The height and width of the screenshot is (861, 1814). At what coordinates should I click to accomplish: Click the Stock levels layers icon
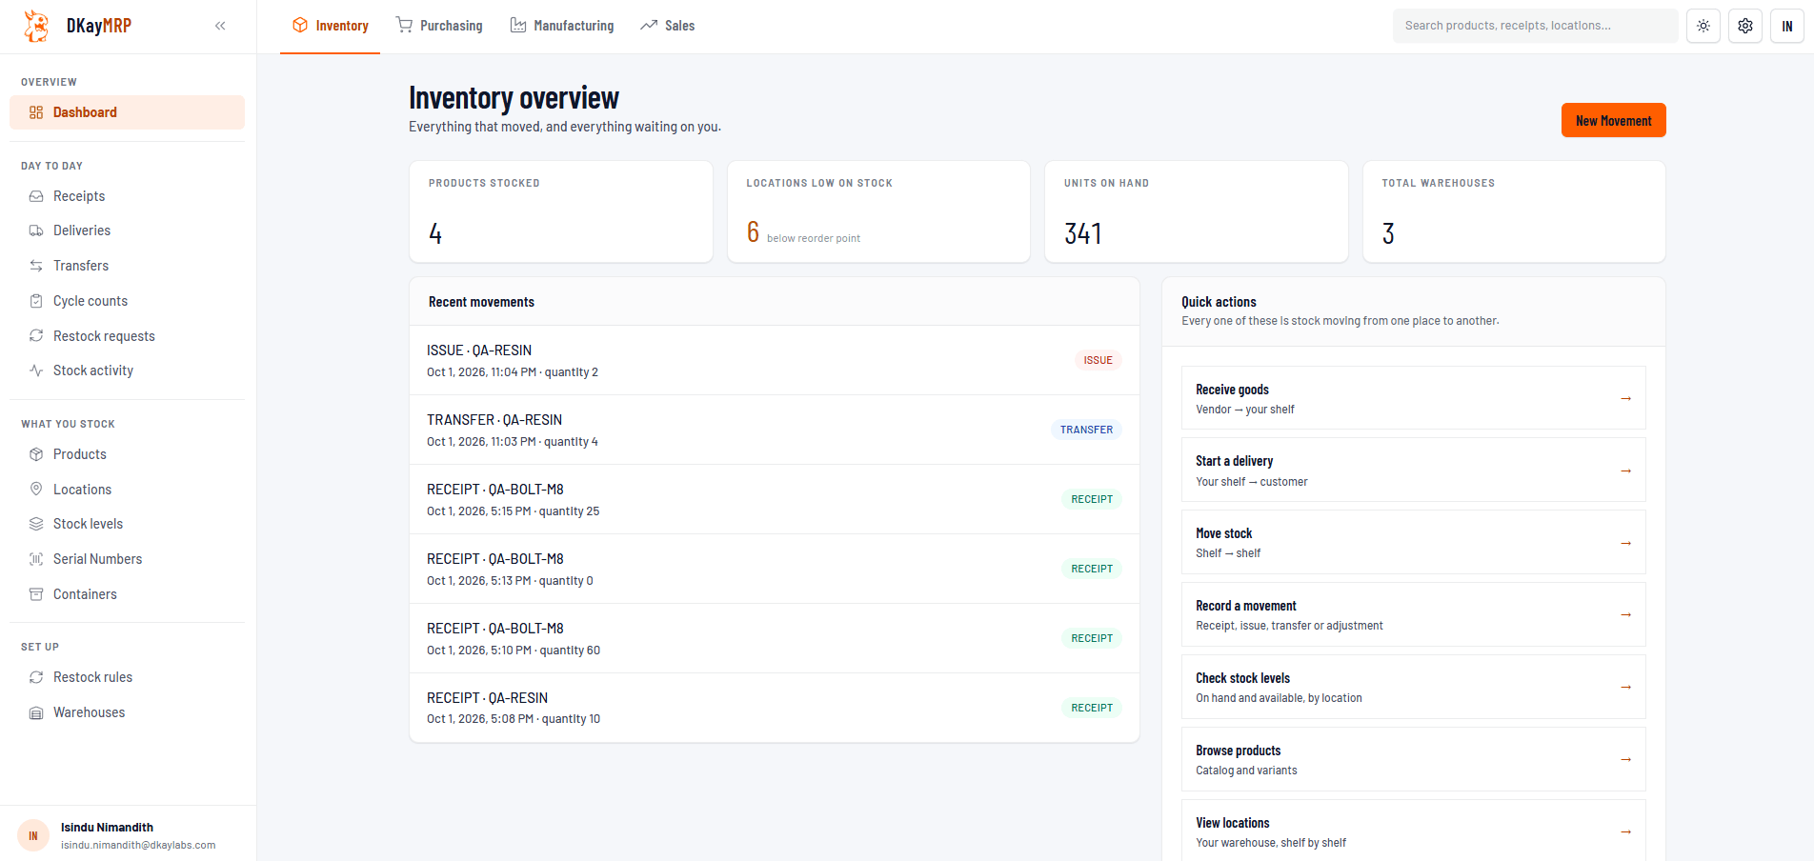(x=36, y=524)
